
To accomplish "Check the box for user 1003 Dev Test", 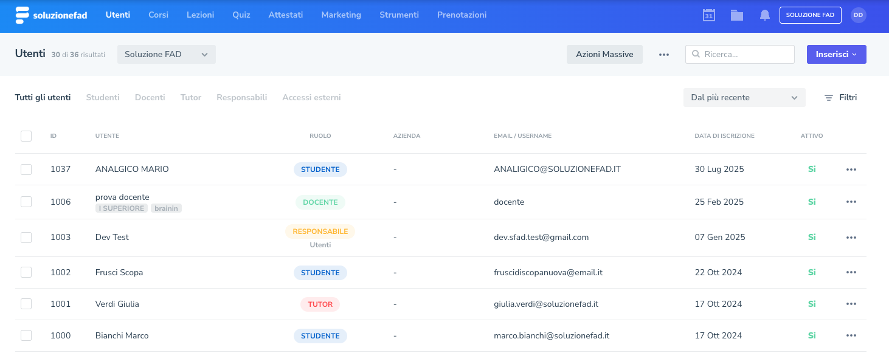I will (26, 238).
